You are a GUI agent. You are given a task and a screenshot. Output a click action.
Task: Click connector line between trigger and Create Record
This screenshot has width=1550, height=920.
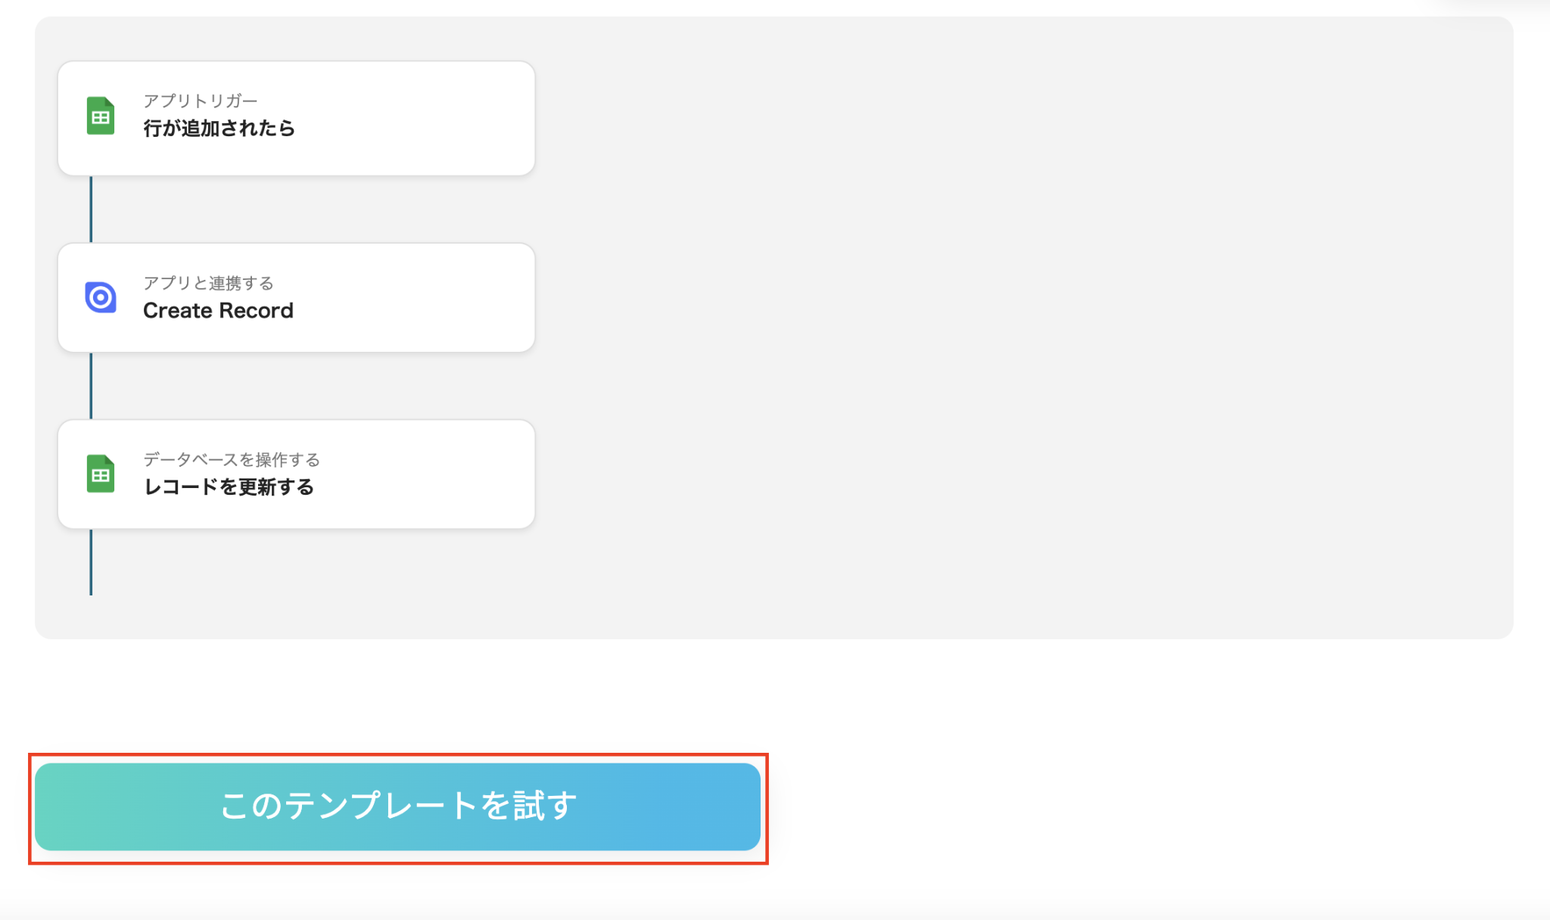91,210
